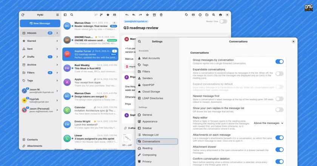
Task: Expand the Filters chevron in main sidebar
Action: coord(57,73)
